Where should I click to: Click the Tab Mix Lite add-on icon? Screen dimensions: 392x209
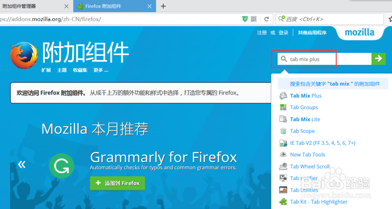pos(283,119)
